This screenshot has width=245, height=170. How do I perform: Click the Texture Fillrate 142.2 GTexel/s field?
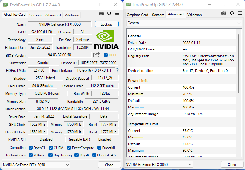(102, 86)
